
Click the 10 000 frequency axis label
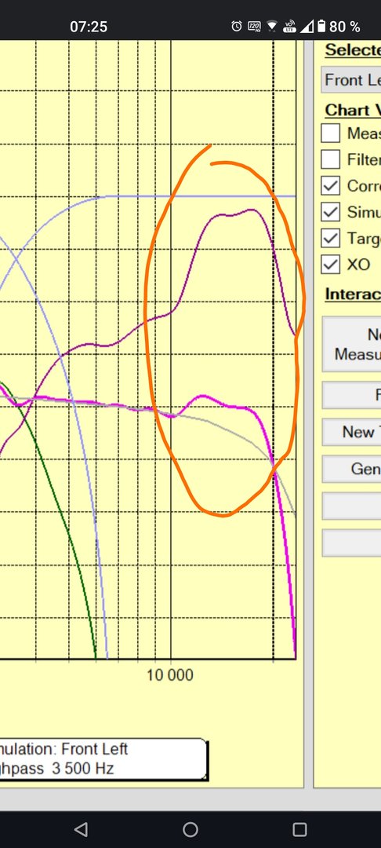coord(170,675)
